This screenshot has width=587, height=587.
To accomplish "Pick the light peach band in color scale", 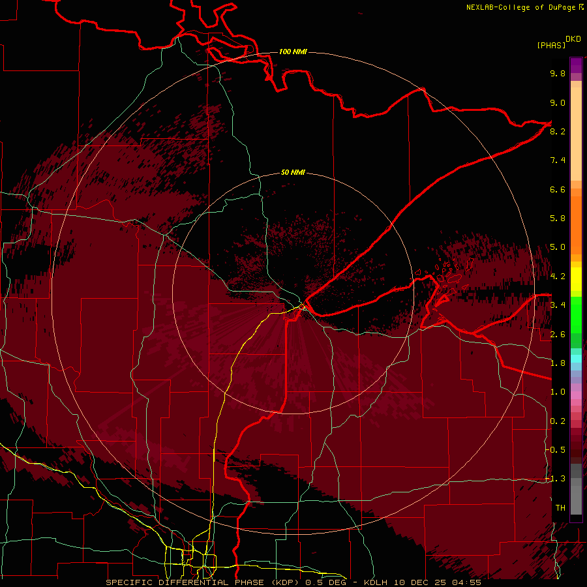I will [x=576, y=135].
